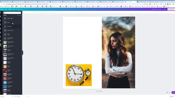Click Add a new page
The image size is (175, 98).
pos(99,91)
